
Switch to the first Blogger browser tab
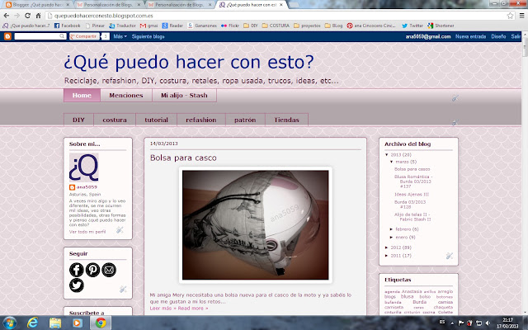(37, 5)
